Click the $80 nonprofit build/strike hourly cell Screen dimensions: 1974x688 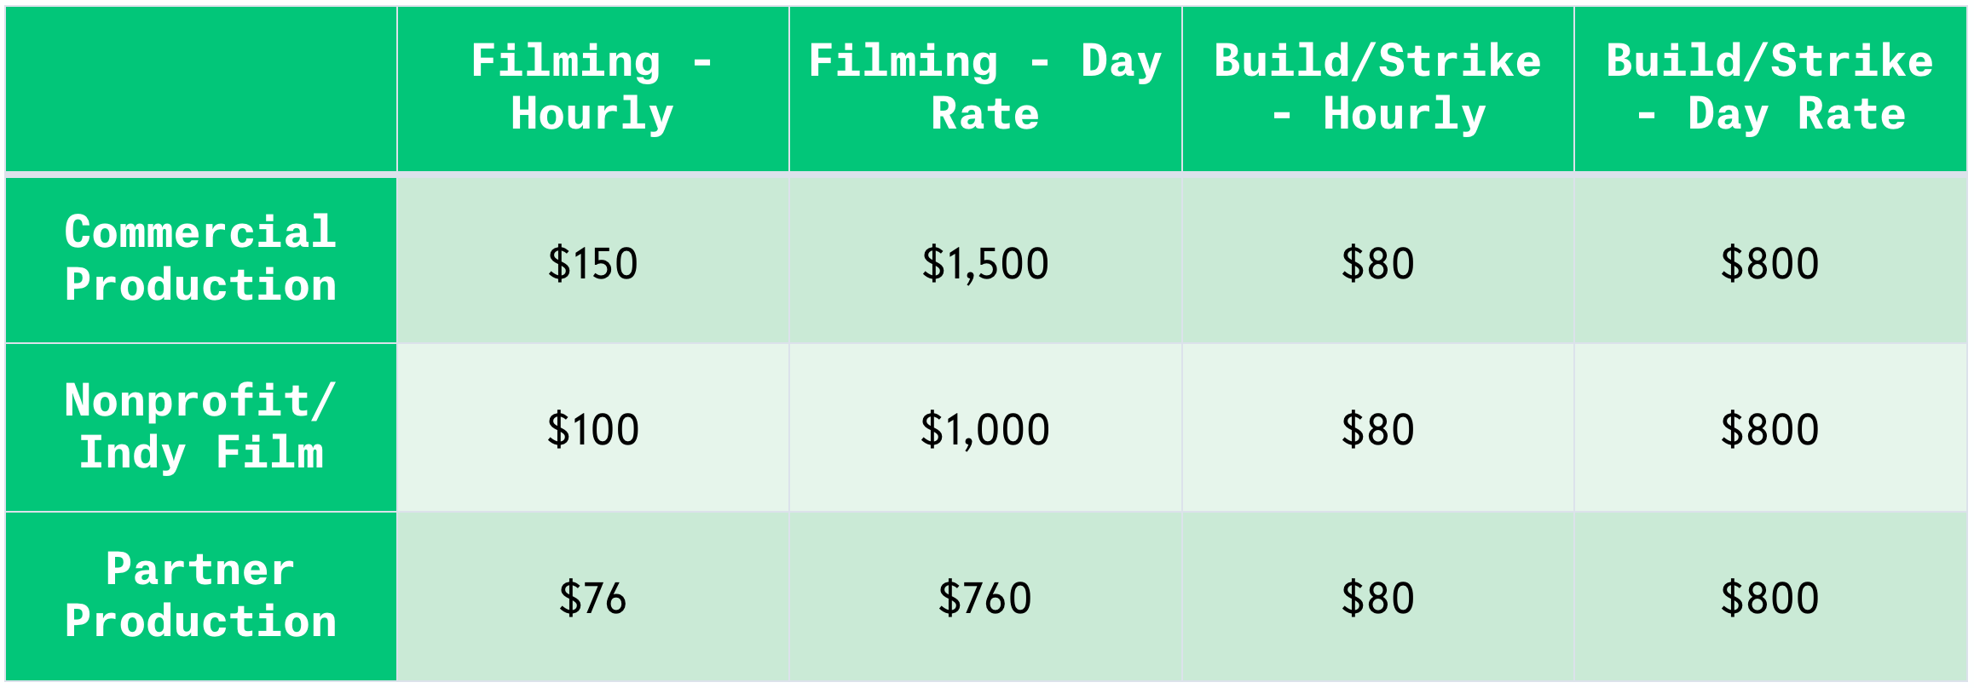(1378, 427)
